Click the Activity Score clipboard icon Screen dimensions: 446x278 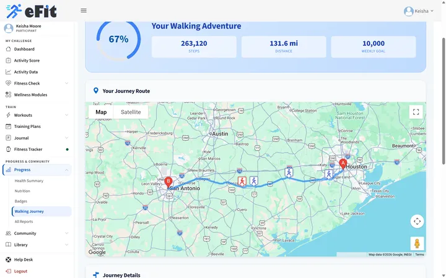point(8,61)
